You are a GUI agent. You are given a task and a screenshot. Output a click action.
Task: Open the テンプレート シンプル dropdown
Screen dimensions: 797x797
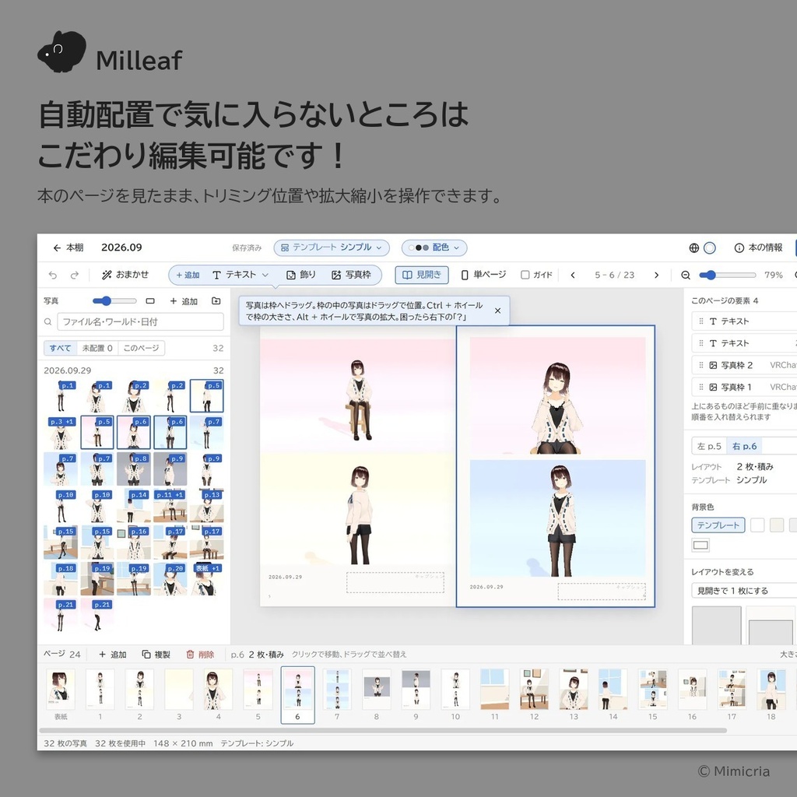(x=332, y=248)
